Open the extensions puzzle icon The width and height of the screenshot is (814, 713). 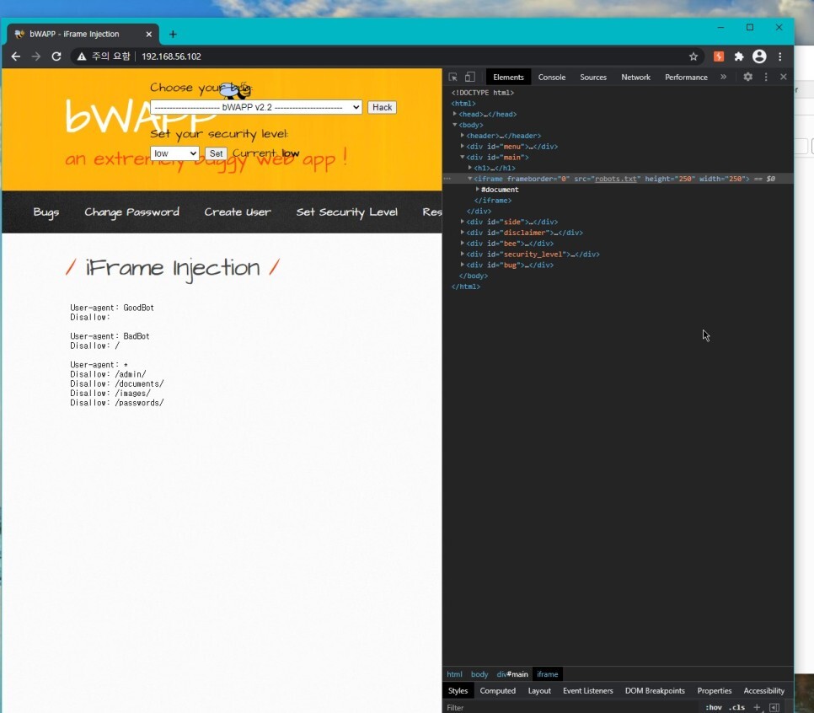(x=739, y=56)
